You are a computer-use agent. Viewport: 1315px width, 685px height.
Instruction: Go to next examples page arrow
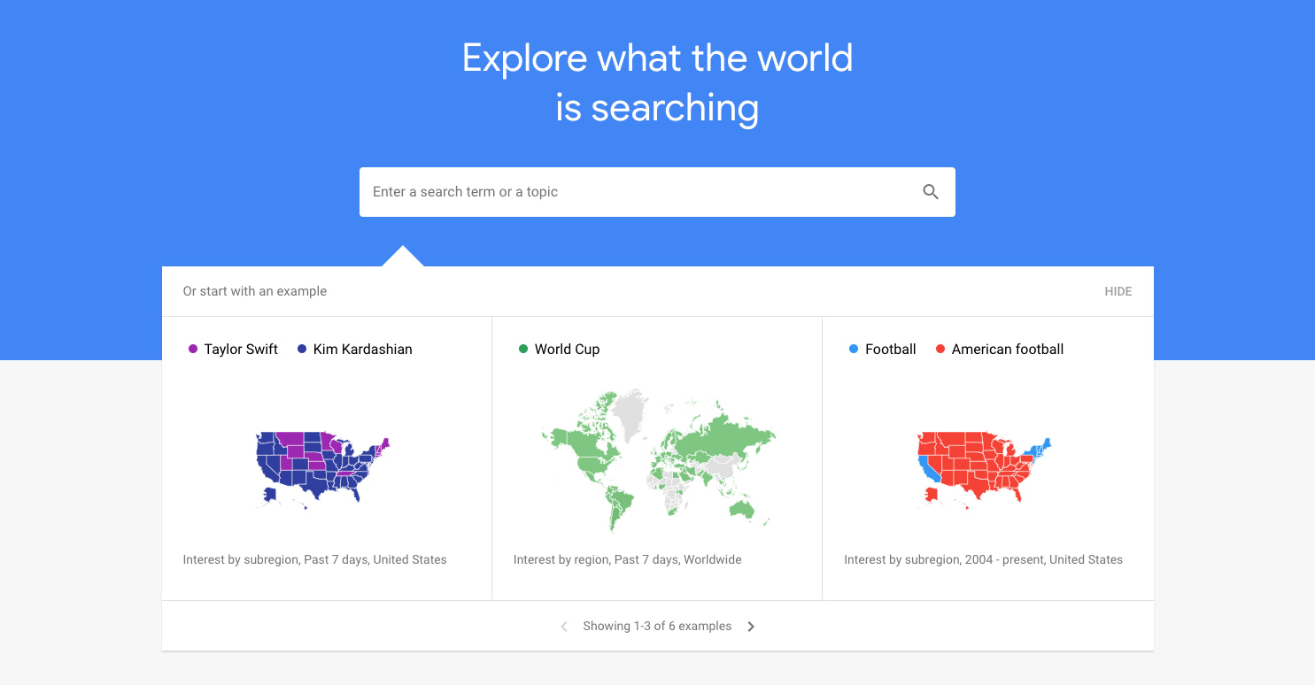[x=751, y=627]
